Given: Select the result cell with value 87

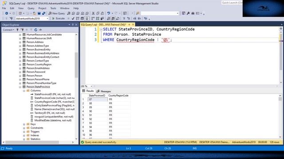Looking at the screenshot, I should tap(98, 99).
